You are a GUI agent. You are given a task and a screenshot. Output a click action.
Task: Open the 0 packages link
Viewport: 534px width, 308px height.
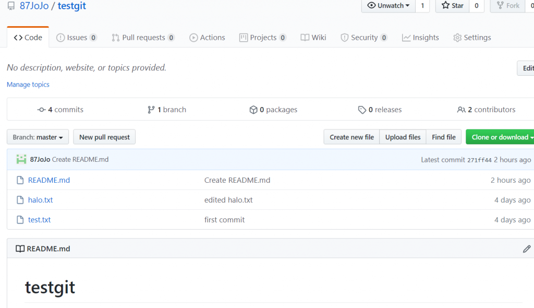(x=273, y=110)
